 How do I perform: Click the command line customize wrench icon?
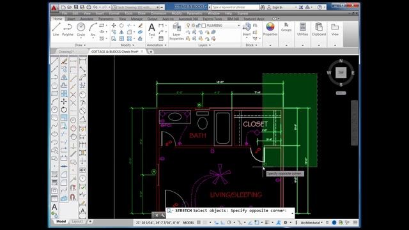[162, 215]
